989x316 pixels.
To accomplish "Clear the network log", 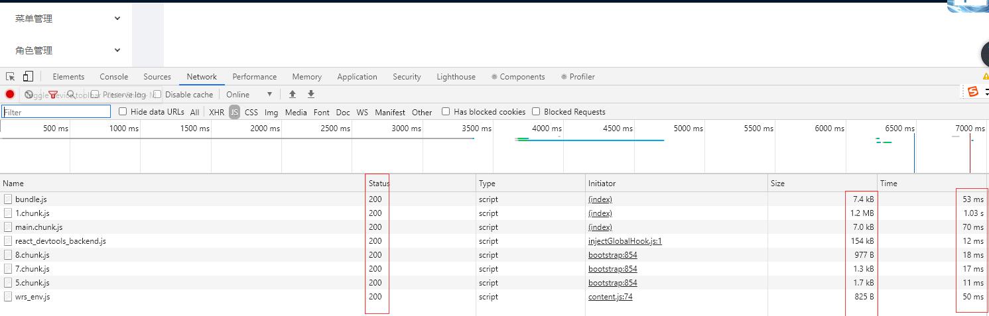I will [x=29, y=94].
